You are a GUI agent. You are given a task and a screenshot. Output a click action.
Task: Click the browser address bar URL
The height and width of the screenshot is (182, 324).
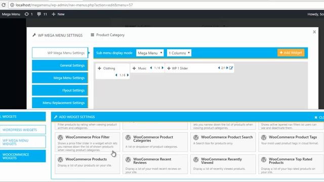(x=74, y=5)
